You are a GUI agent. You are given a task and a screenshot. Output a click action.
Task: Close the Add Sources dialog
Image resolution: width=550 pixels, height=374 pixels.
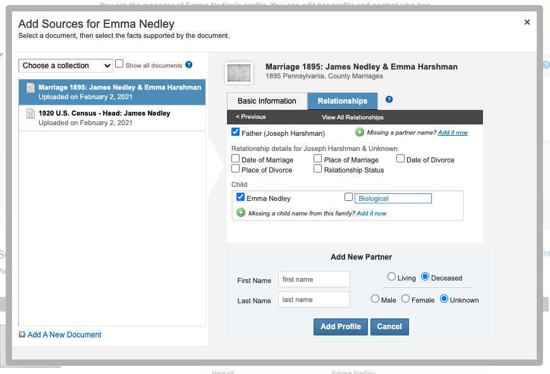527,22
